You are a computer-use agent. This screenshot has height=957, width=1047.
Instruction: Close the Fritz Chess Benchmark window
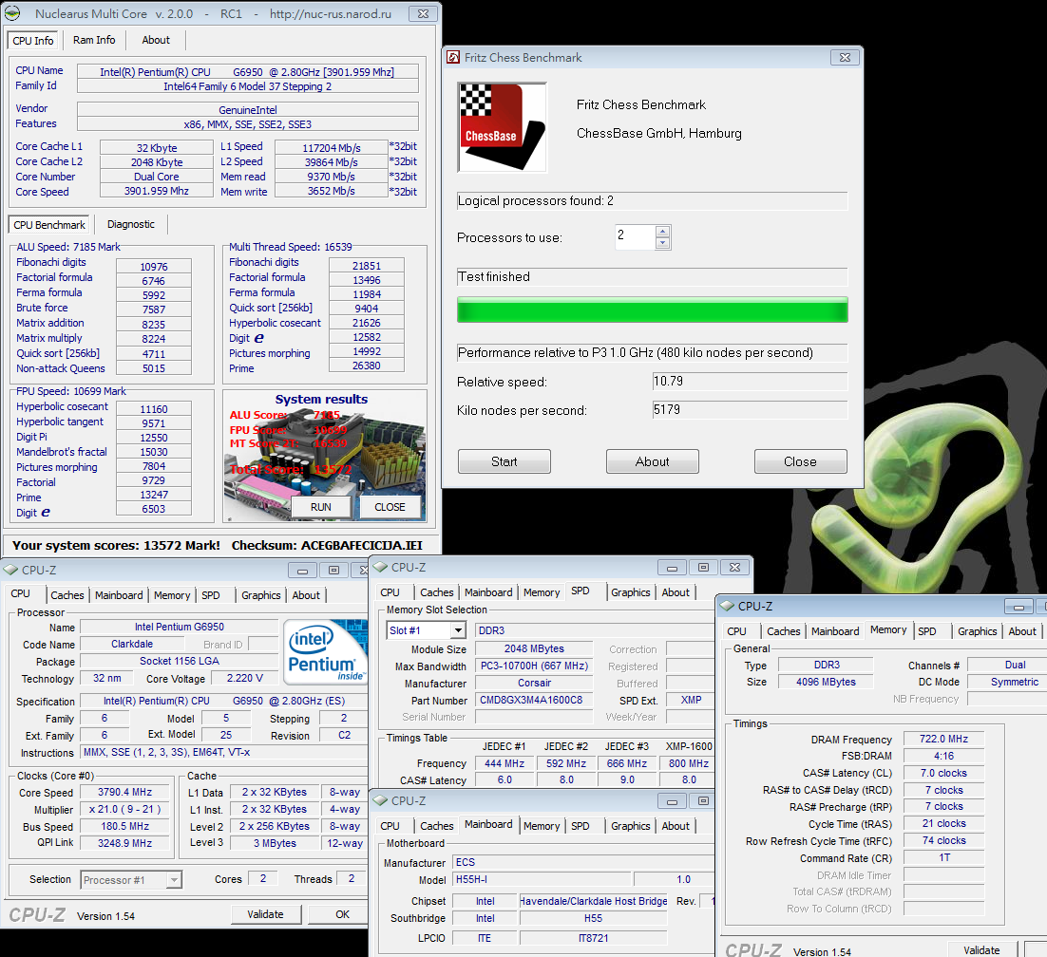[842, 58]
